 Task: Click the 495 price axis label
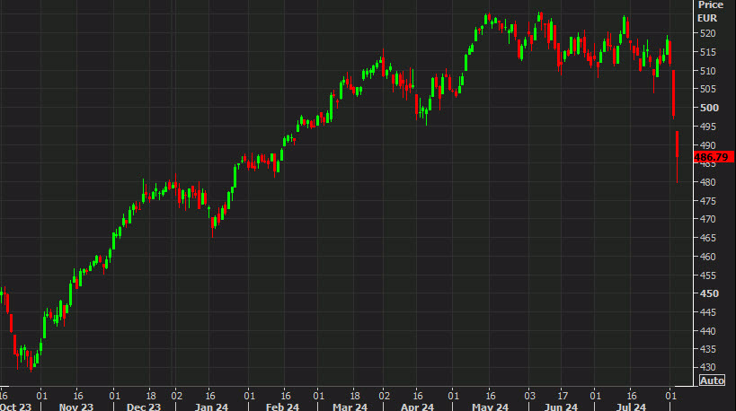(x=707, y=127)
